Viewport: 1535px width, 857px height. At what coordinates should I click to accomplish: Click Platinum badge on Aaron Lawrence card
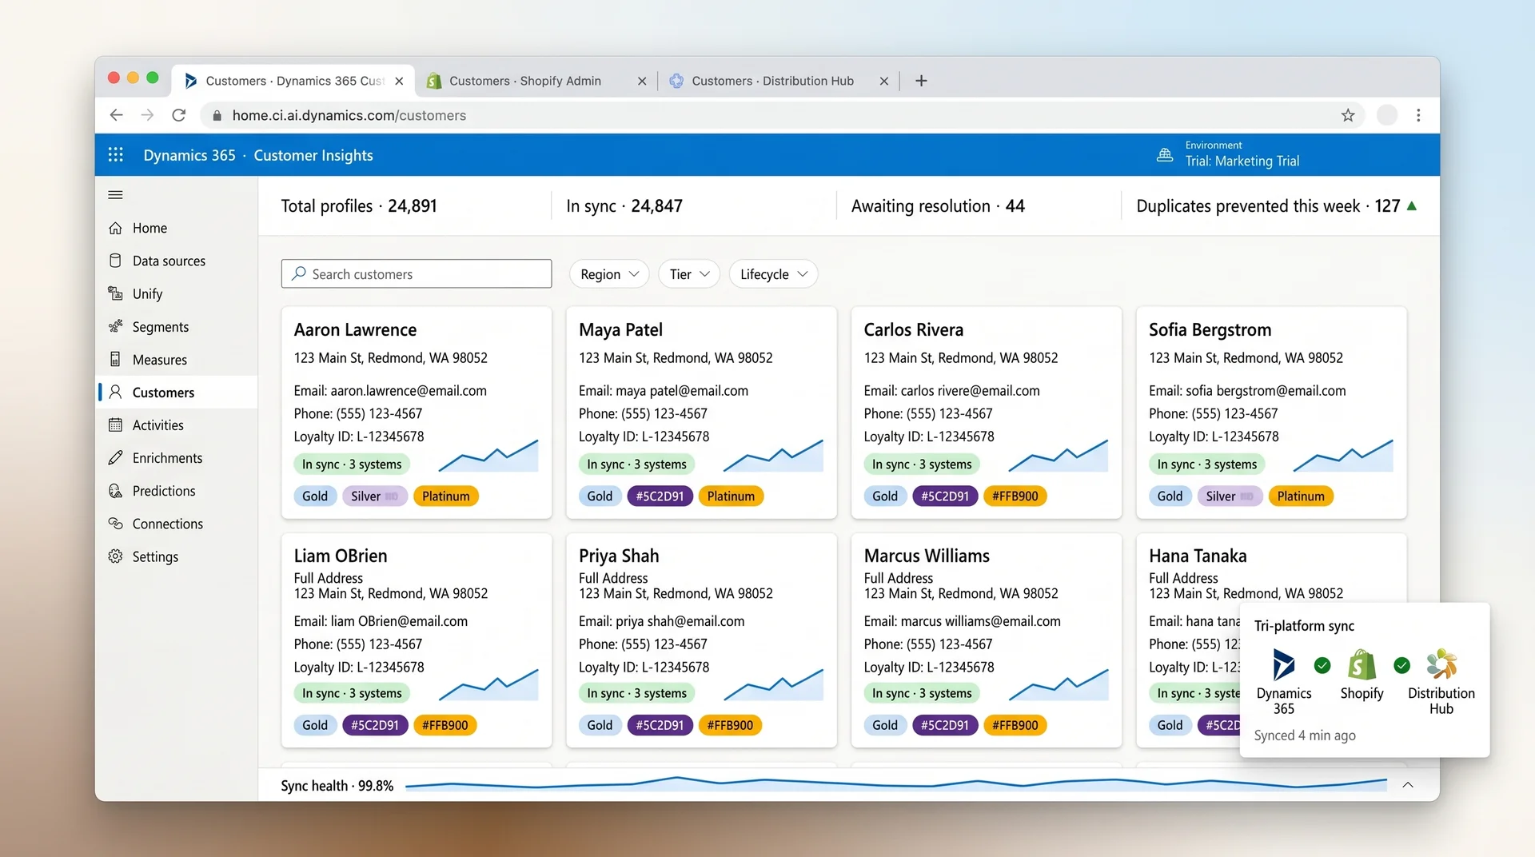pos(446,496)
